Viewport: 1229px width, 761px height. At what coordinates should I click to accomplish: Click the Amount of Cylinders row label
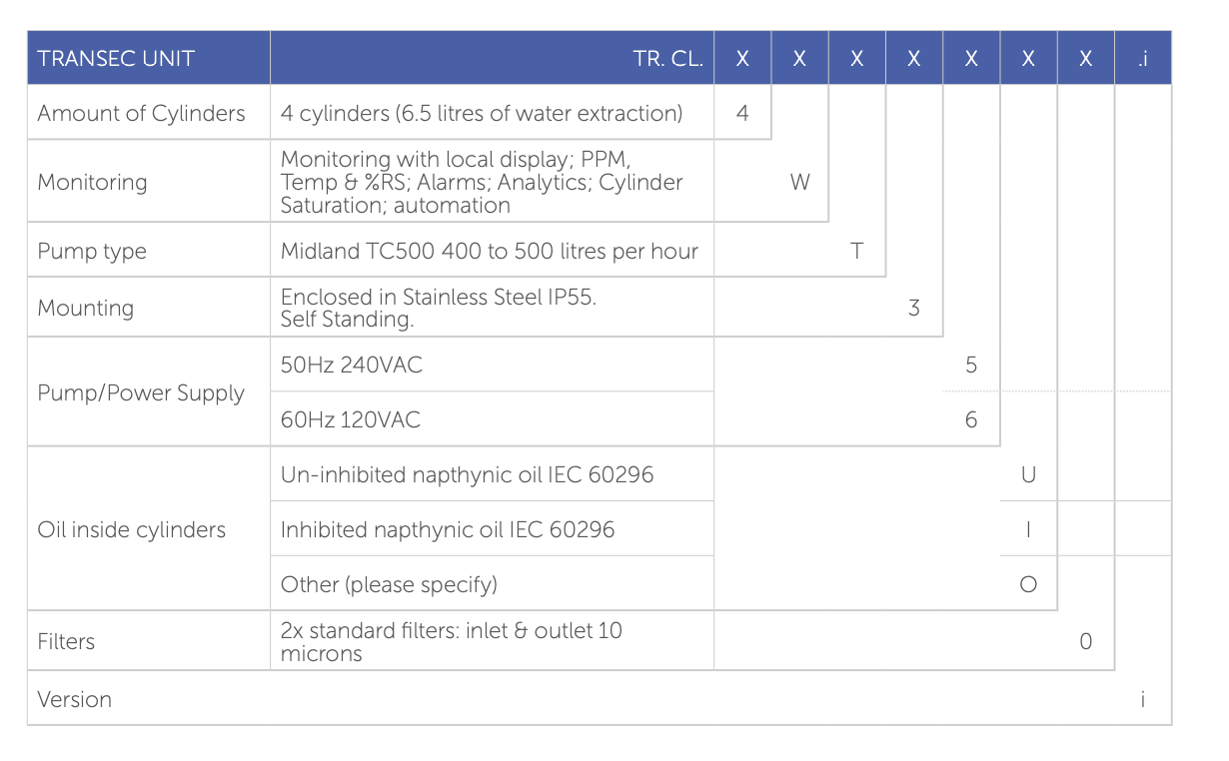(141, 113)
